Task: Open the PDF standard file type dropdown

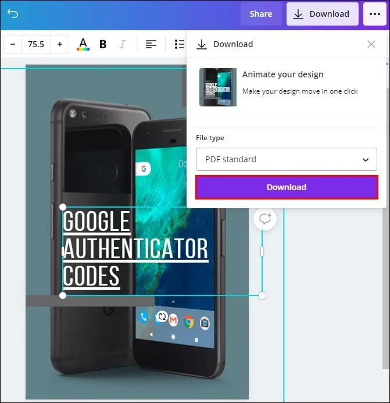Action: (x=286, y=159)
